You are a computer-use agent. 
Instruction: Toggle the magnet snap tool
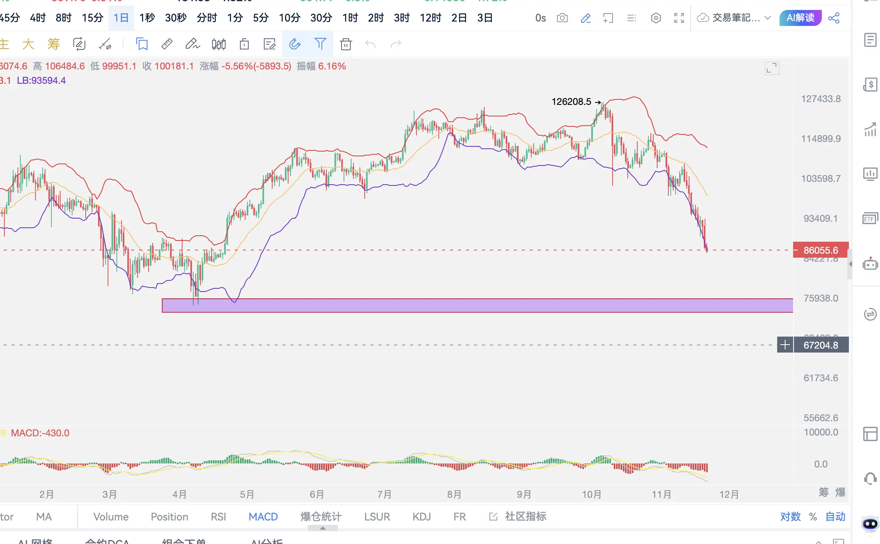point(295,44)
